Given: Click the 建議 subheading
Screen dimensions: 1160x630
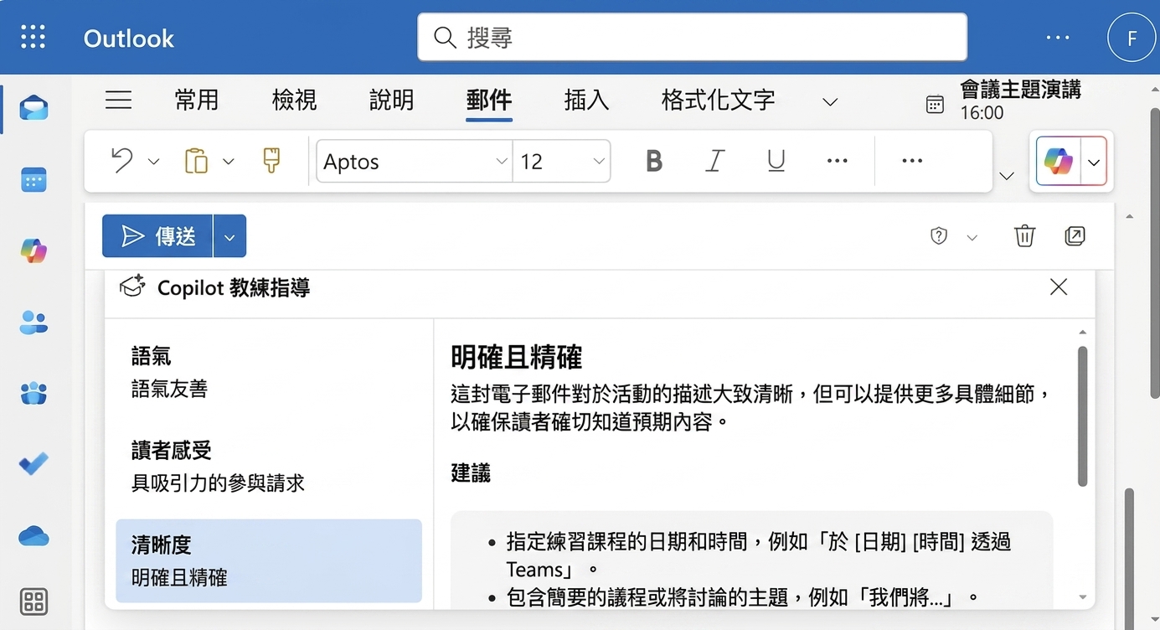Looking at the screenshot, I should tap(471, 472).
